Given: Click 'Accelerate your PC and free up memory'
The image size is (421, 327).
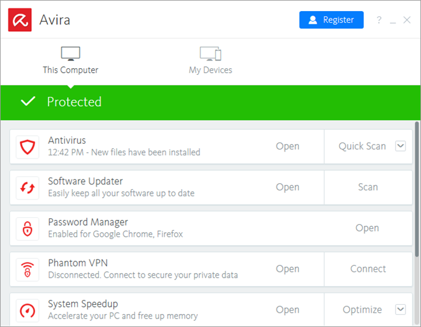Looking at the screenshot, I should pos(123,316).
